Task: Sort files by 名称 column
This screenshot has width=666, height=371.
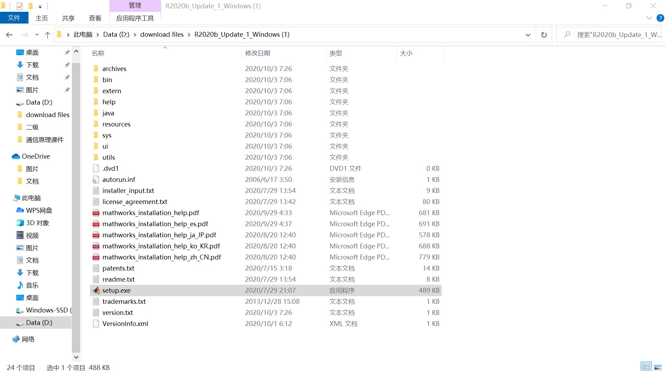Action: pos(98,53)
